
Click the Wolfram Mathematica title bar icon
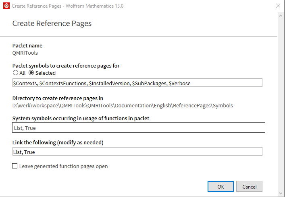(x=6, y=6)
